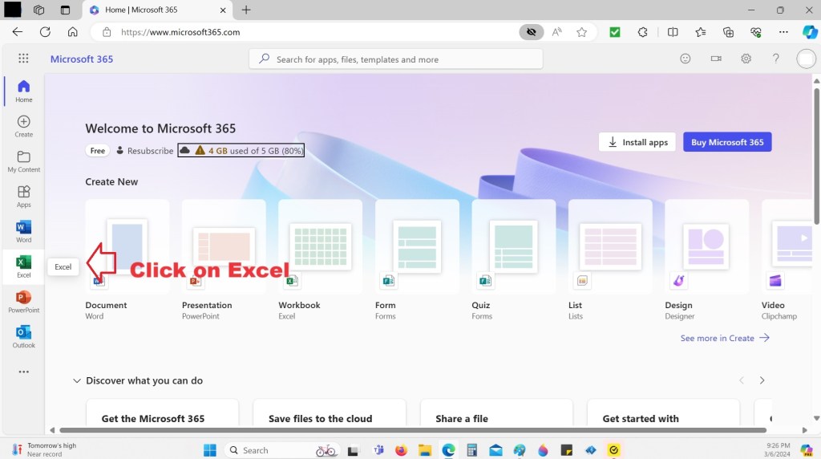Open Word from the left sidebar
This screenshot has width=821, height=459.
[x=23, y=231]
